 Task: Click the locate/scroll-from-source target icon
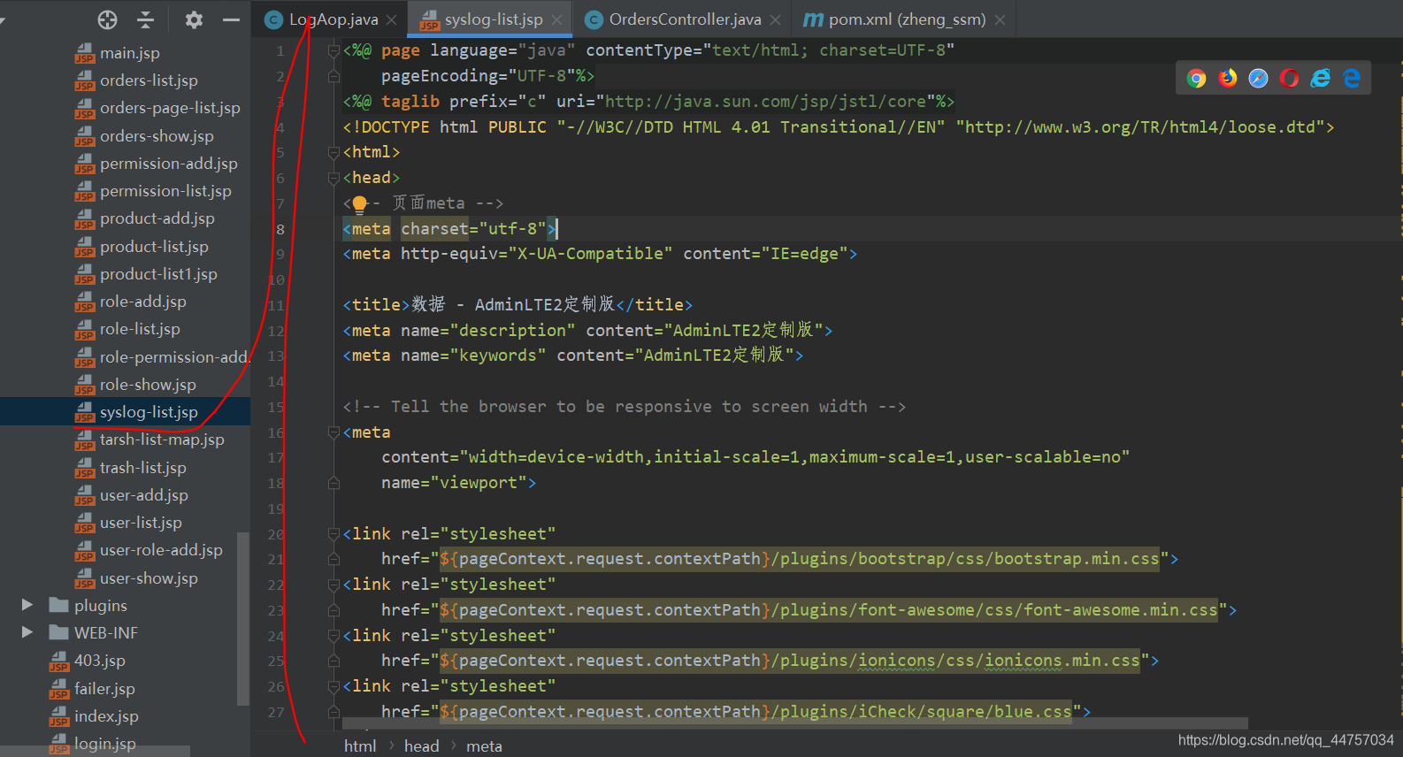pos(107,19)
